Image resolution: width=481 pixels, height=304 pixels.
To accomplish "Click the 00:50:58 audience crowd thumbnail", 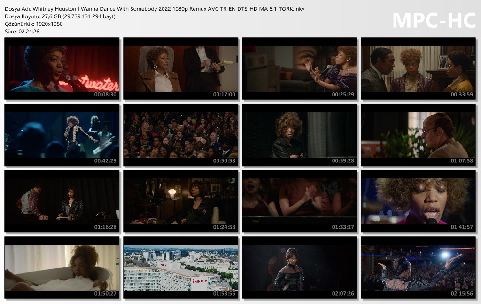I will 181,135.
